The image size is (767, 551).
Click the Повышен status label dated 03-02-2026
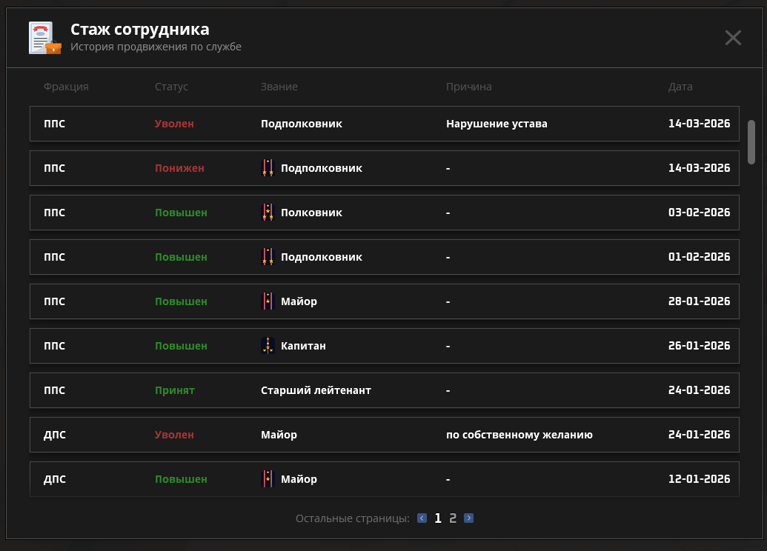[180, 213]
